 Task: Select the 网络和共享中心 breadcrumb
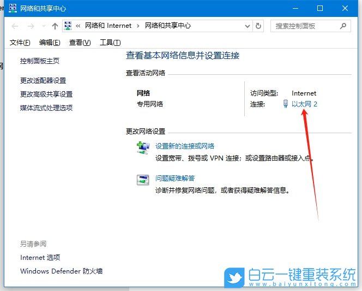(x=168, y=26)
